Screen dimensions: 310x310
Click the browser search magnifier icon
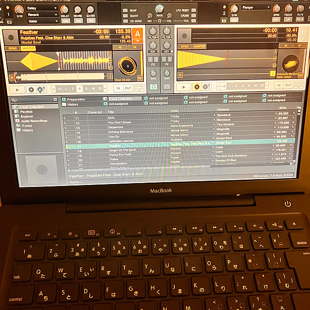[x=14, y=100]
